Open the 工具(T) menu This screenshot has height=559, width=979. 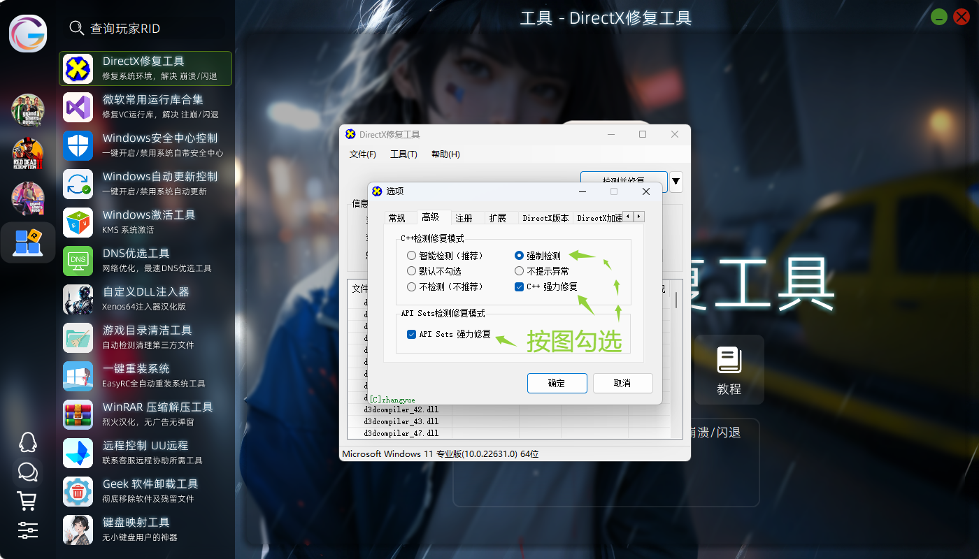(x=403, y=154)
